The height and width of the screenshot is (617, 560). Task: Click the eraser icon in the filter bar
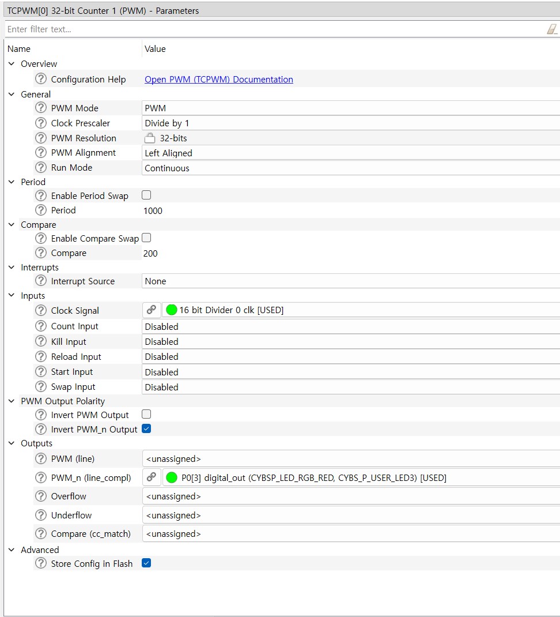(553, 28)
